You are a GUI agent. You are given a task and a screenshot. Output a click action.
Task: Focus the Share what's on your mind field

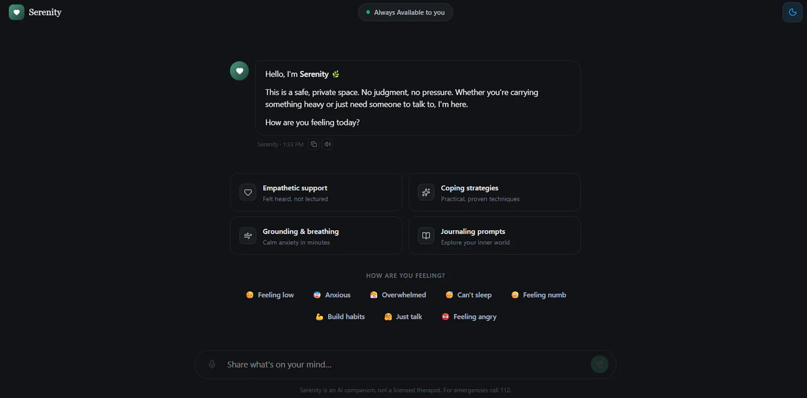[405, 364]
